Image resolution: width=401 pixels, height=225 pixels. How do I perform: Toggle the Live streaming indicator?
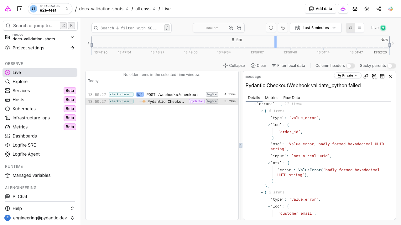[x=383, y=28]
